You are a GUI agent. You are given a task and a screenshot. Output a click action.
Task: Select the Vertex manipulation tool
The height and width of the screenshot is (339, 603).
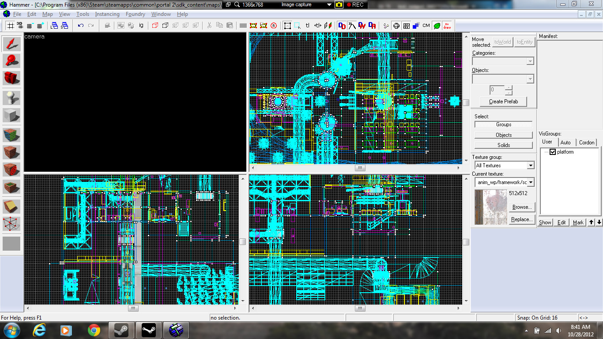[x=12, y=224]
